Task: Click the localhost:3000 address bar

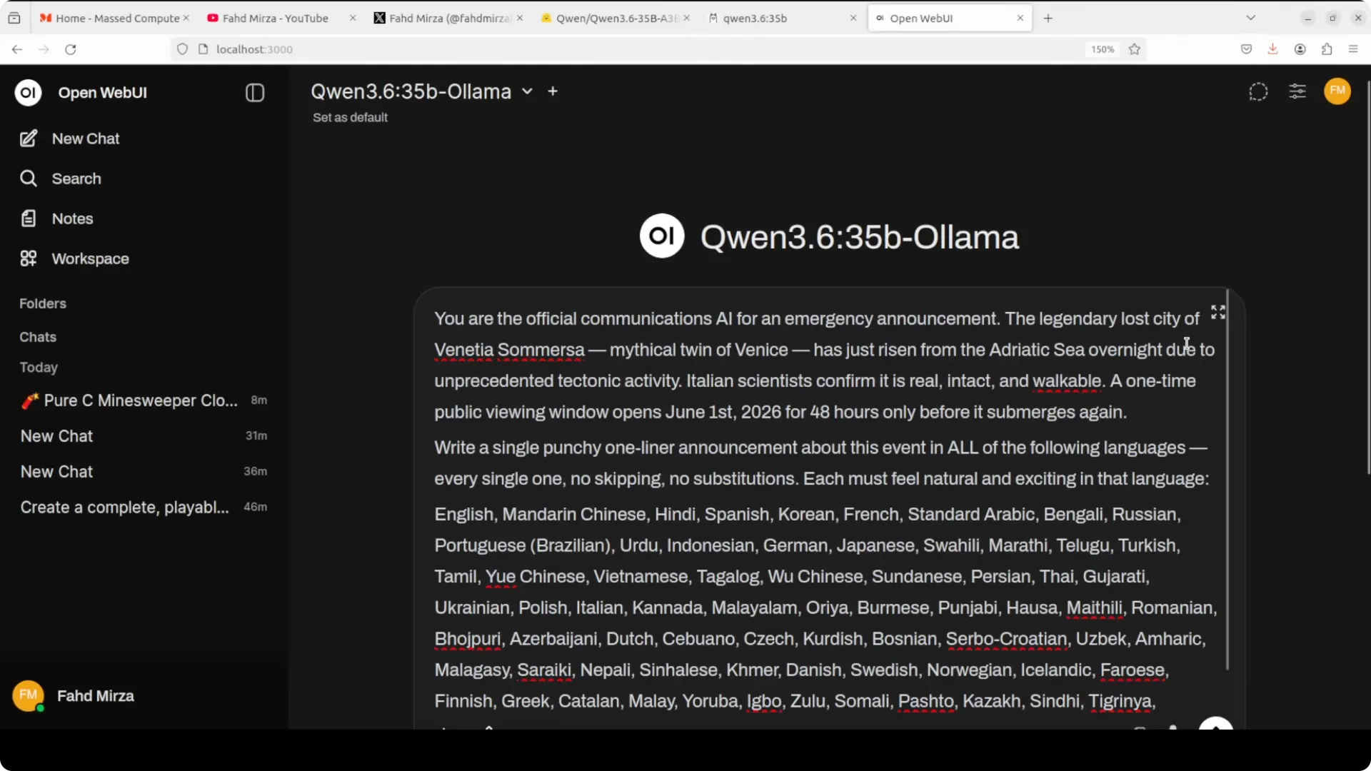Action: [x=628, y=49]
